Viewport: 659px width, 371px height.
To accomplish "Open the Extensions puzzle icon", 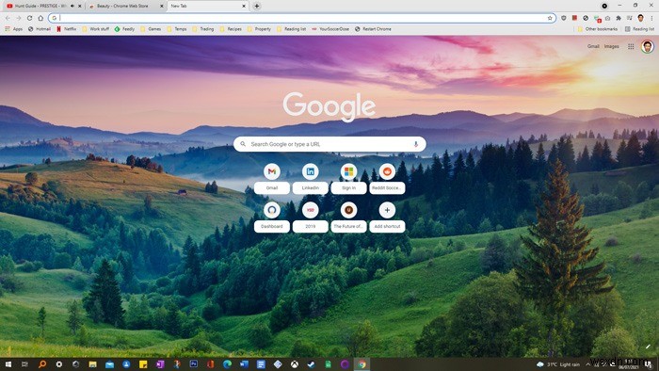I will coord(619,18).
